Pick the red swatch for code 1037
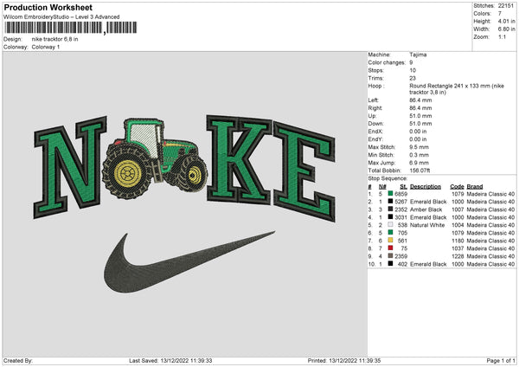Image resolution: width=519 pixels, height=367 pixels. coord(390,248)
